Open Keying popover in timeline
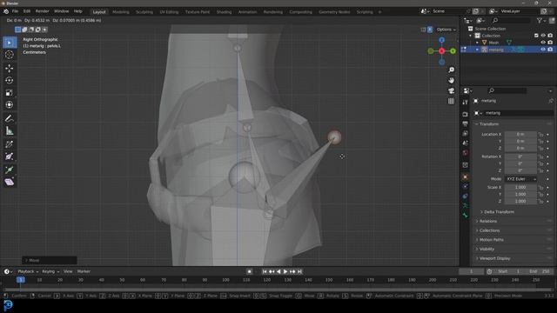This screenshot has width=557, height=313. coord(50,271)
